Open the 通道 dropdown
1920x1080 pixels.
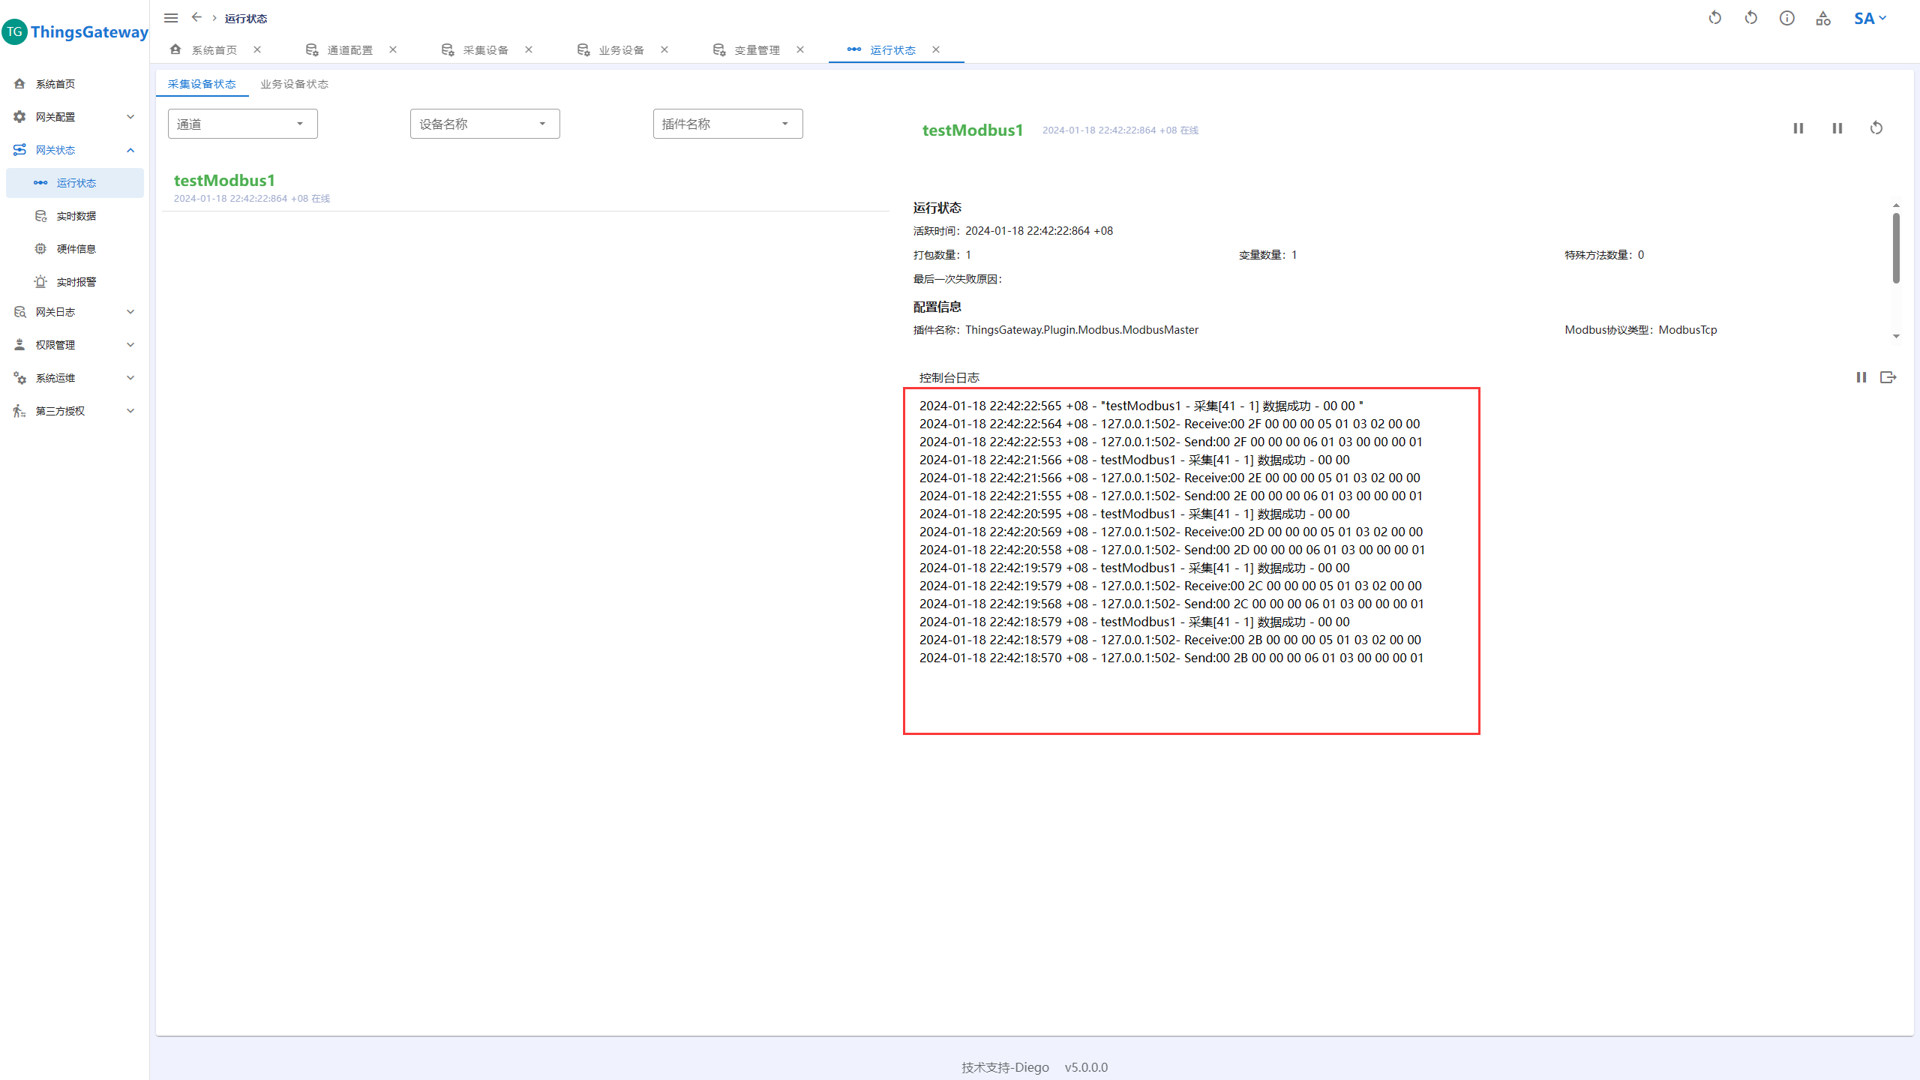pyautogui.click(x=242, y=124)
